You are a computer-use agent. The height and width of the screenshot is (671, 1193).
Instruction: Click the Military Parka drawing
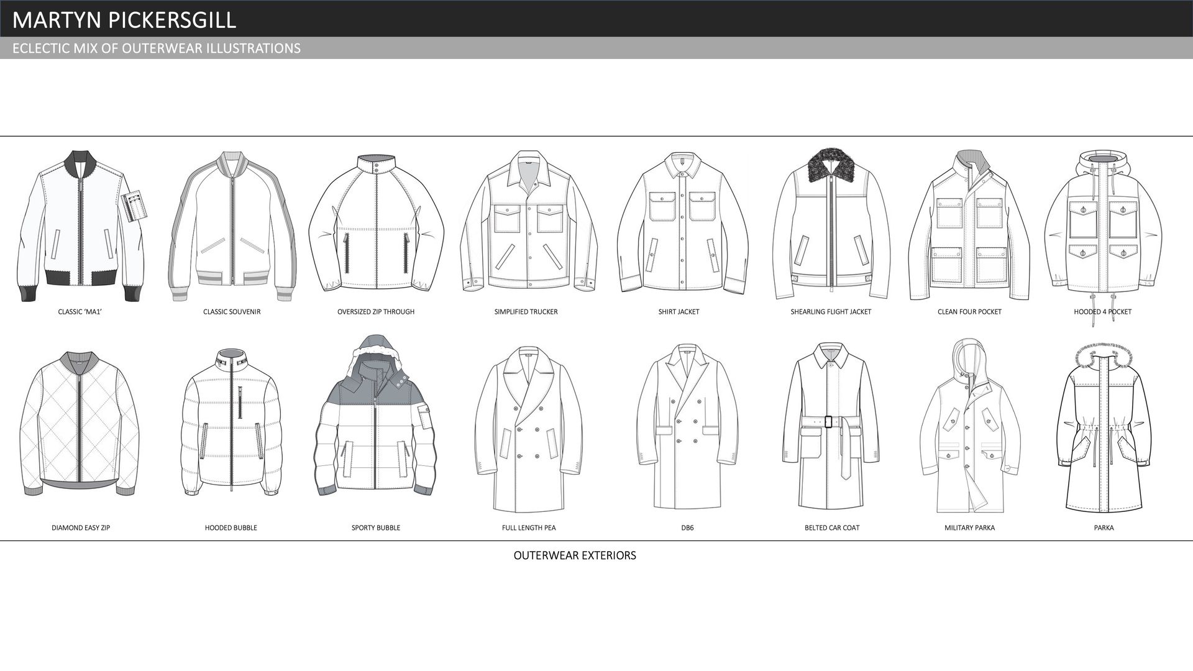click(969, 427)
